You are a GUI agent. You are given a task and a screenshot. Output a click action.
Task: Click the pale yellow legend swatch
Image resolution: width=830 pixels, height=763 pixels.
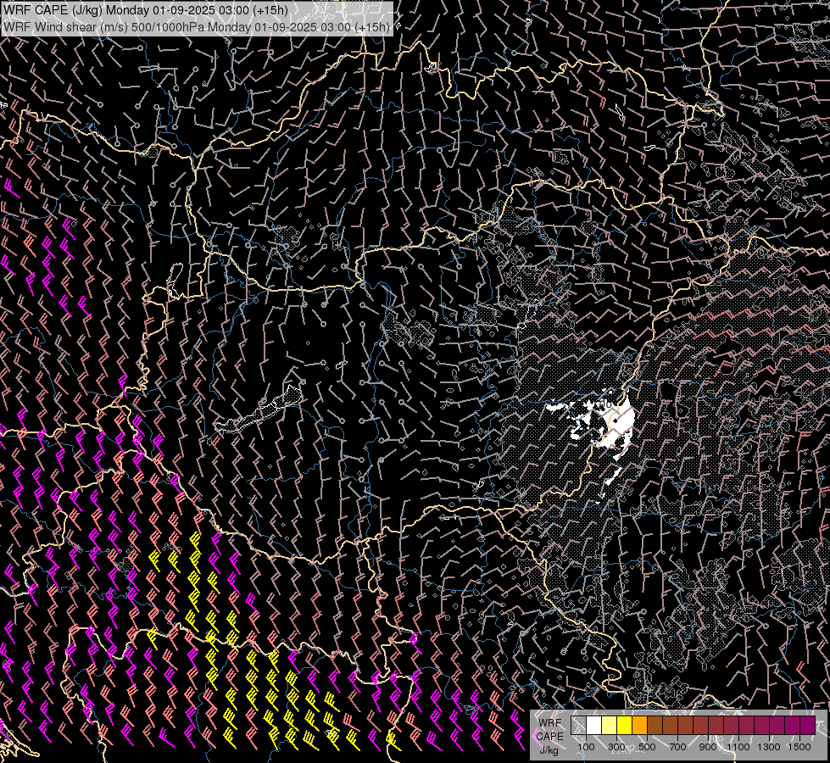click(610, 726)
